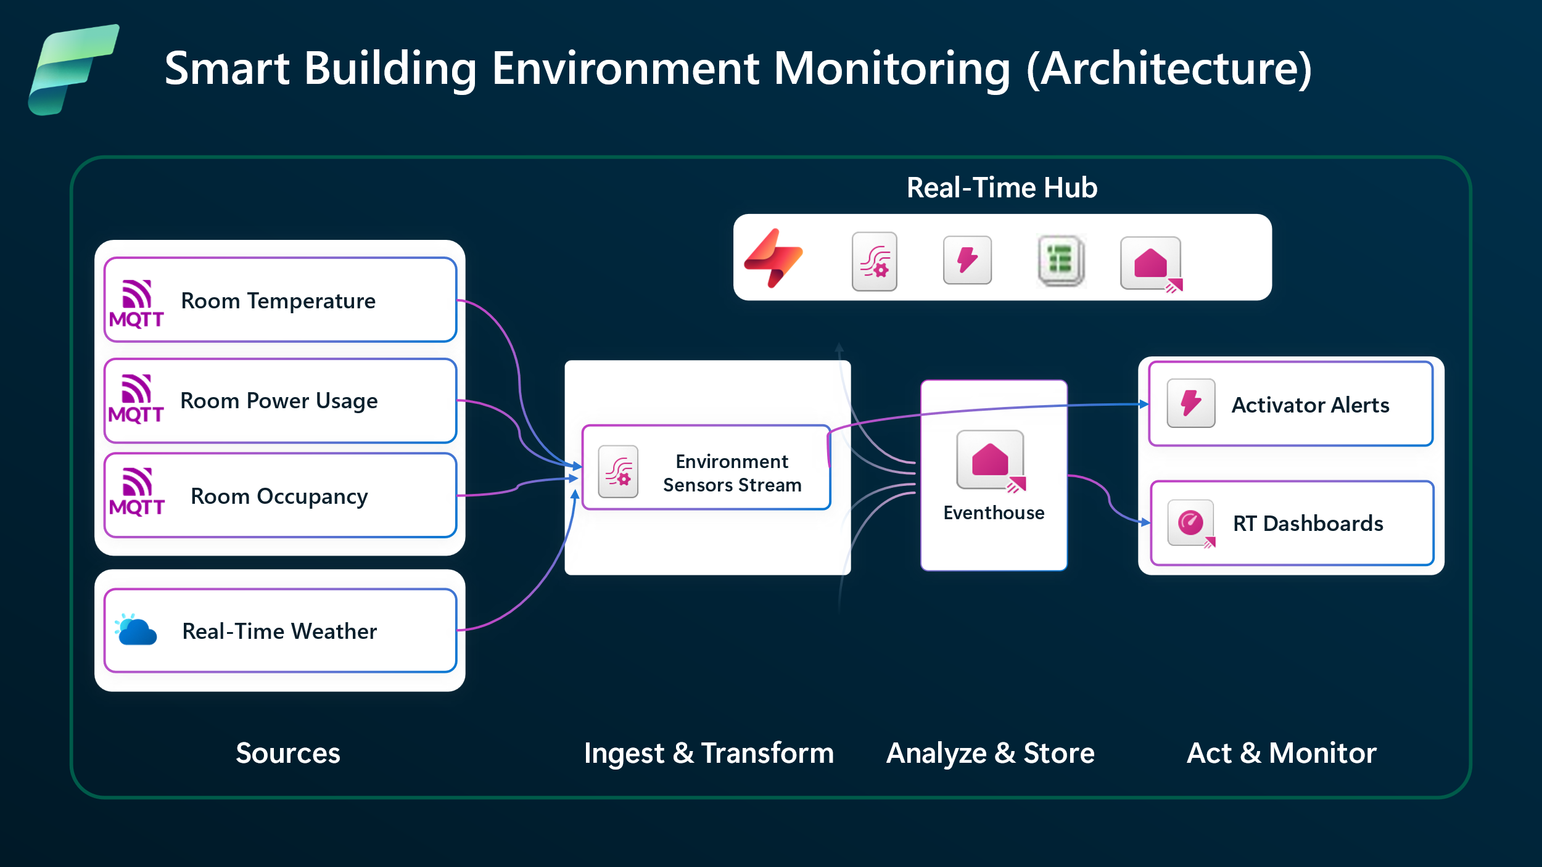Screen dimensions: 1542x867
Task: Select the Room Temperature source box
Action: click(281, 300)
